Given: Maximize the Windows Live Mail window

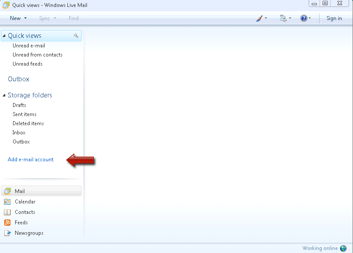Looking at the screenshot, I should [325, 3].
